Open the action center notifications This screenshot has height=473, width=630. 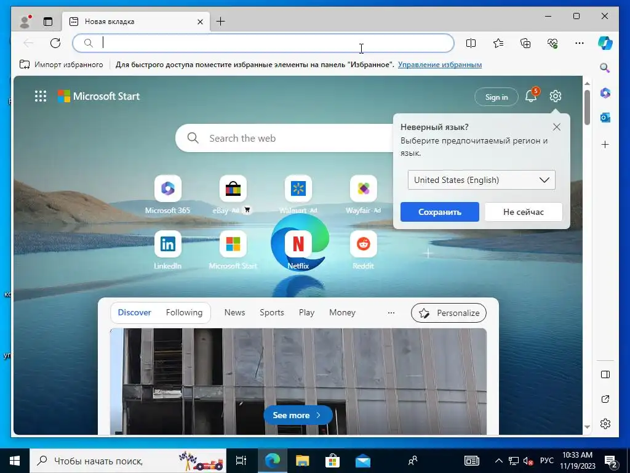tap(611, 461)
